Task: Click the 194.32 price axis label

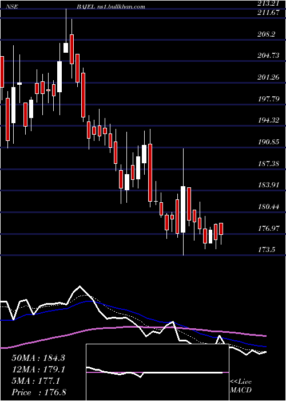Action: 269,120
